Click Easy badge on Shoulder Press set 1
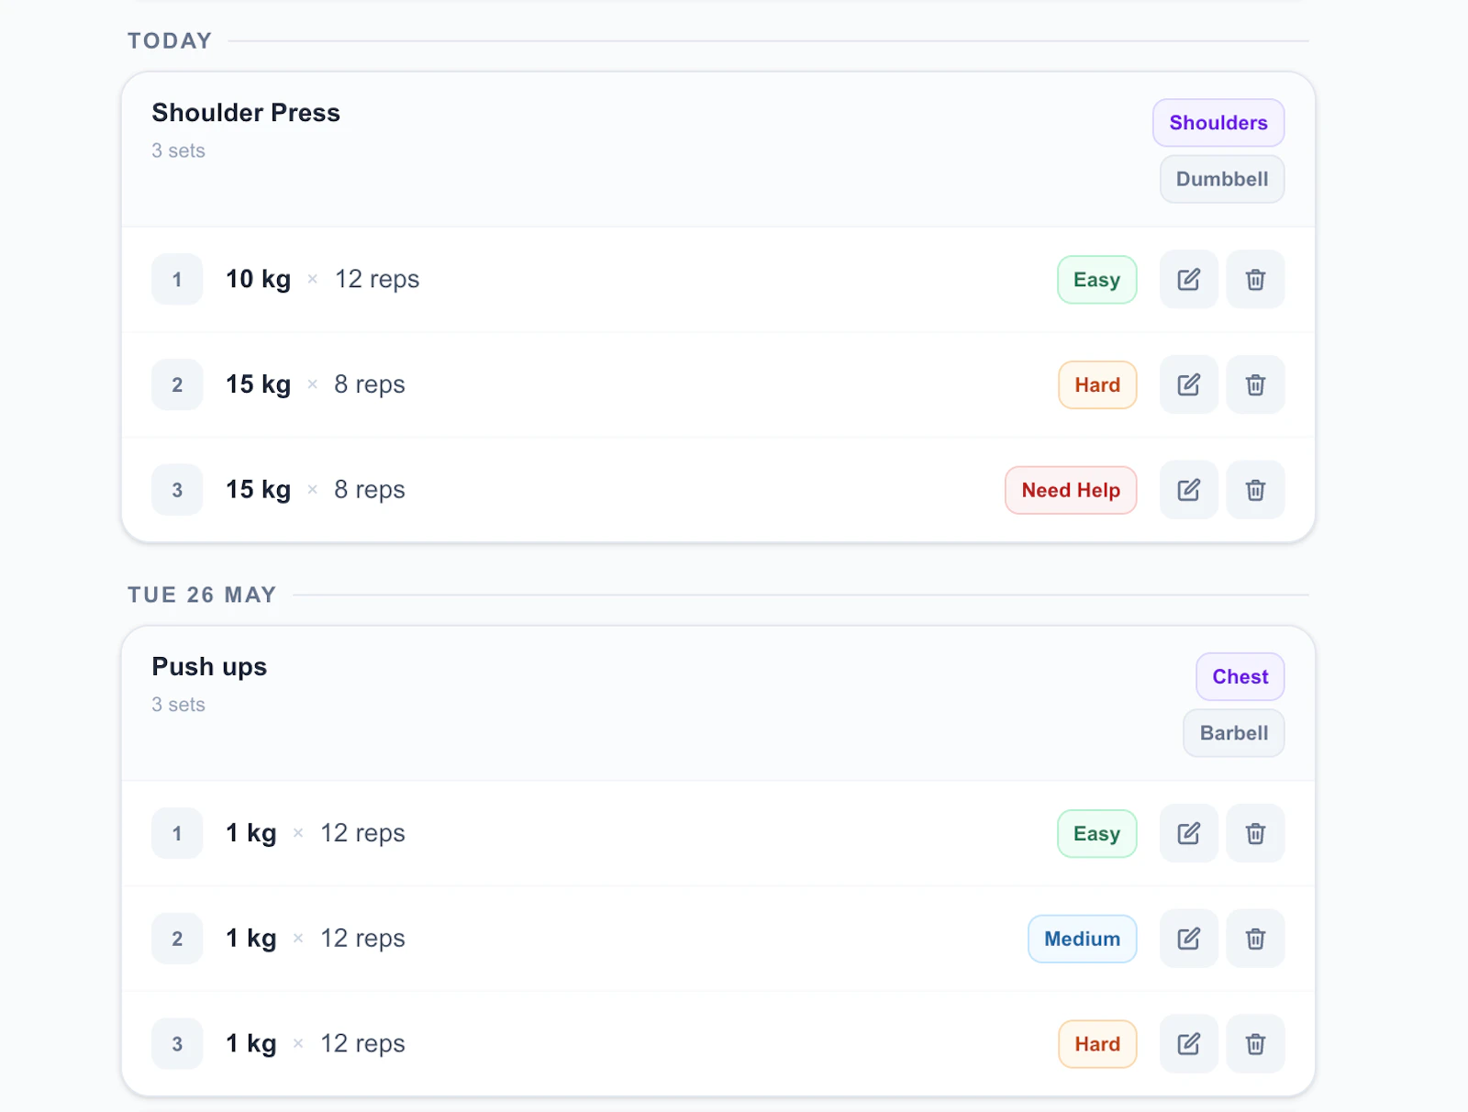 point(1097,280)
